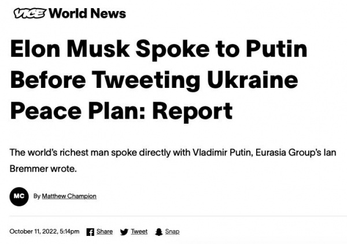Open the Tweet link
Screen dimensions: 347x244
point(139,232)
